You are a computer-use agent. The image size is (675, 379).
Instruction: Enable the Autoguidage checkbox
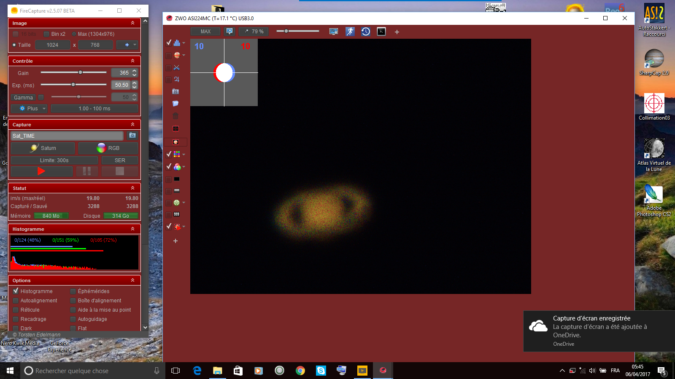pos(73,319)
